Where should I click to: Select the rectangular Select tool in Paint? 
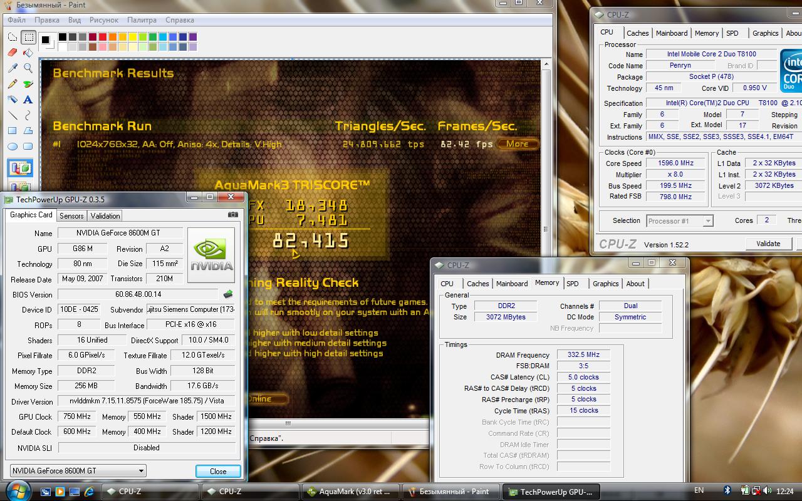pos(28,38)
